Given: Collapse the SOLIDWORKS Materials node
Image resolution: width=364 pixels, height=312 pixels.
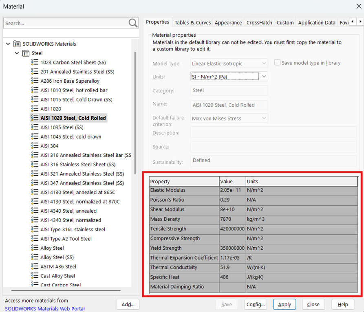Looking at the screenshot, I should [x=8, y=44].
